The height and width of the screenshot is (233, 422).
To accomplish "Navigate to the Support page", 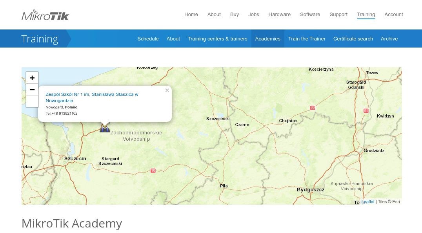I will [x=338, y=15].
